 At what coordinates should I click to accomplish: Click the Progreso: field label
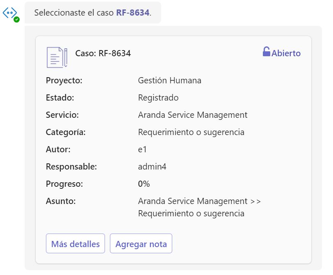[x=64, y=184]
